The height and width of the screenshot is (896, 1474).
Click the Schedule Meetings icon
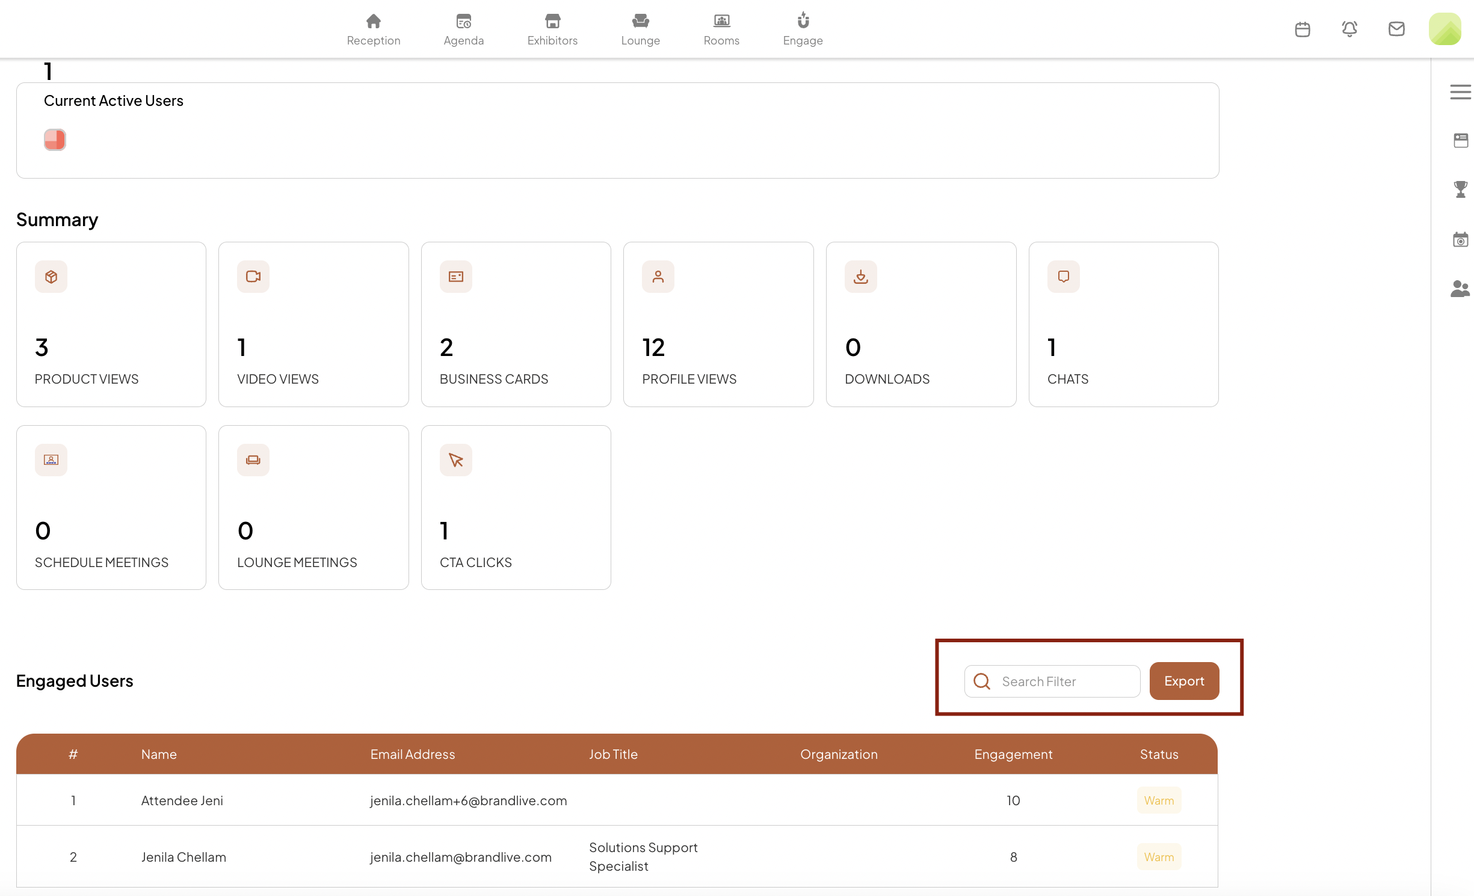[51, 460]
